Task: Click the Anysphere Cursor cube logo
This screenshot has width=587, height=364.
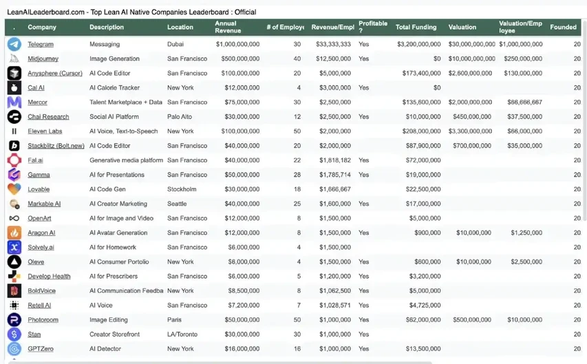Action: coord(14,73)
